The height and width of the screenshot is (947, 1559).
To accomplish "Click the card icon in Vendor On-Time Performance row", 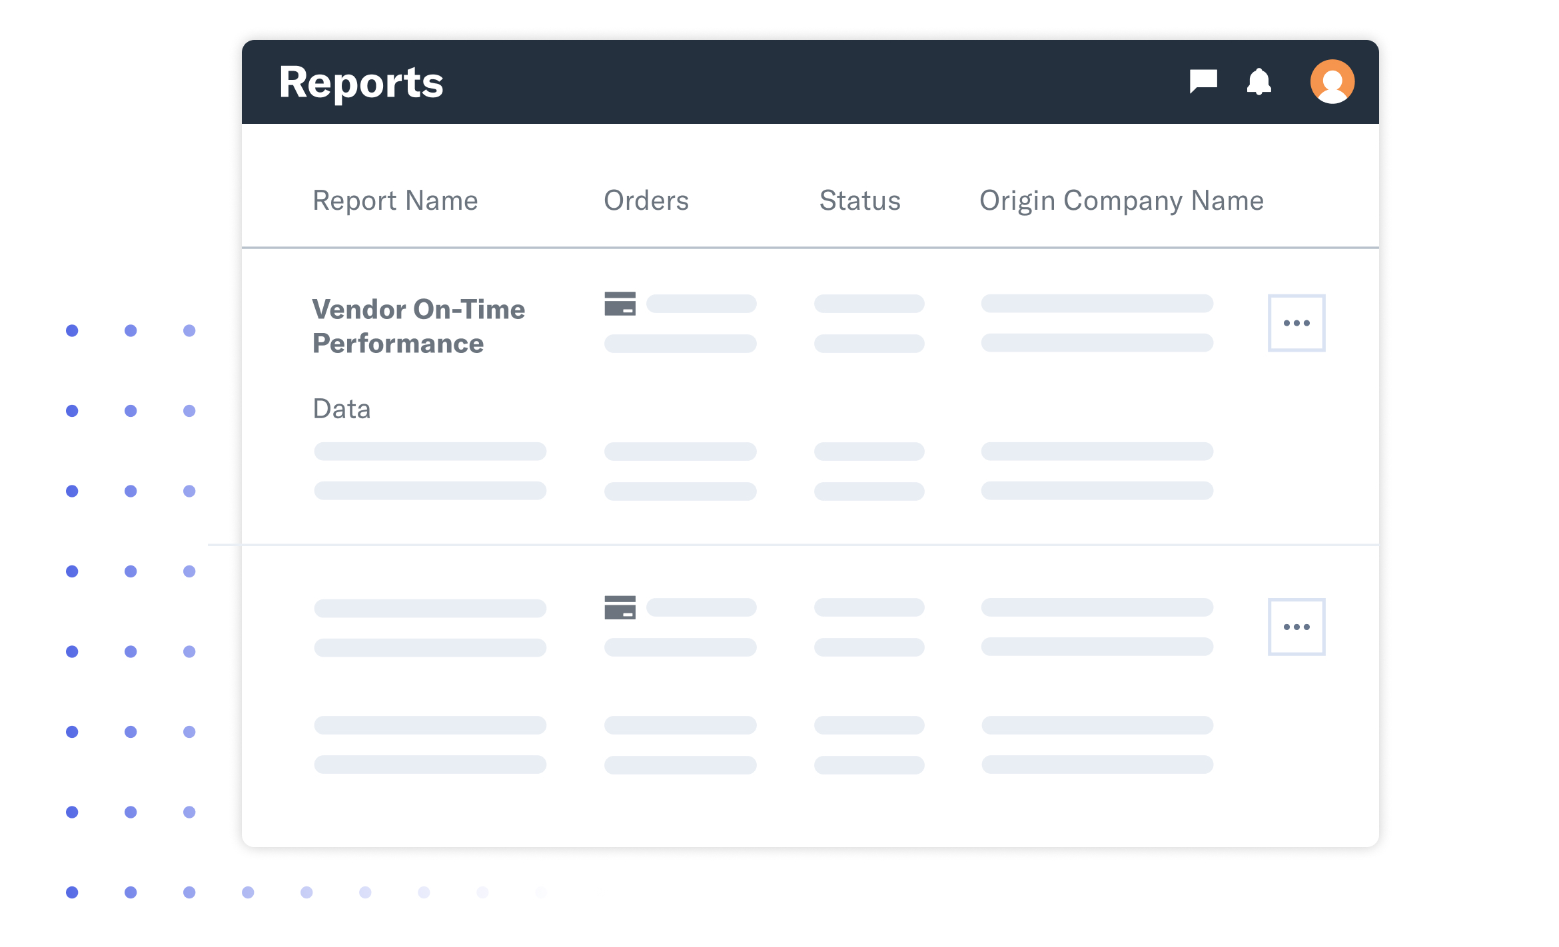I will pos(620,304).
